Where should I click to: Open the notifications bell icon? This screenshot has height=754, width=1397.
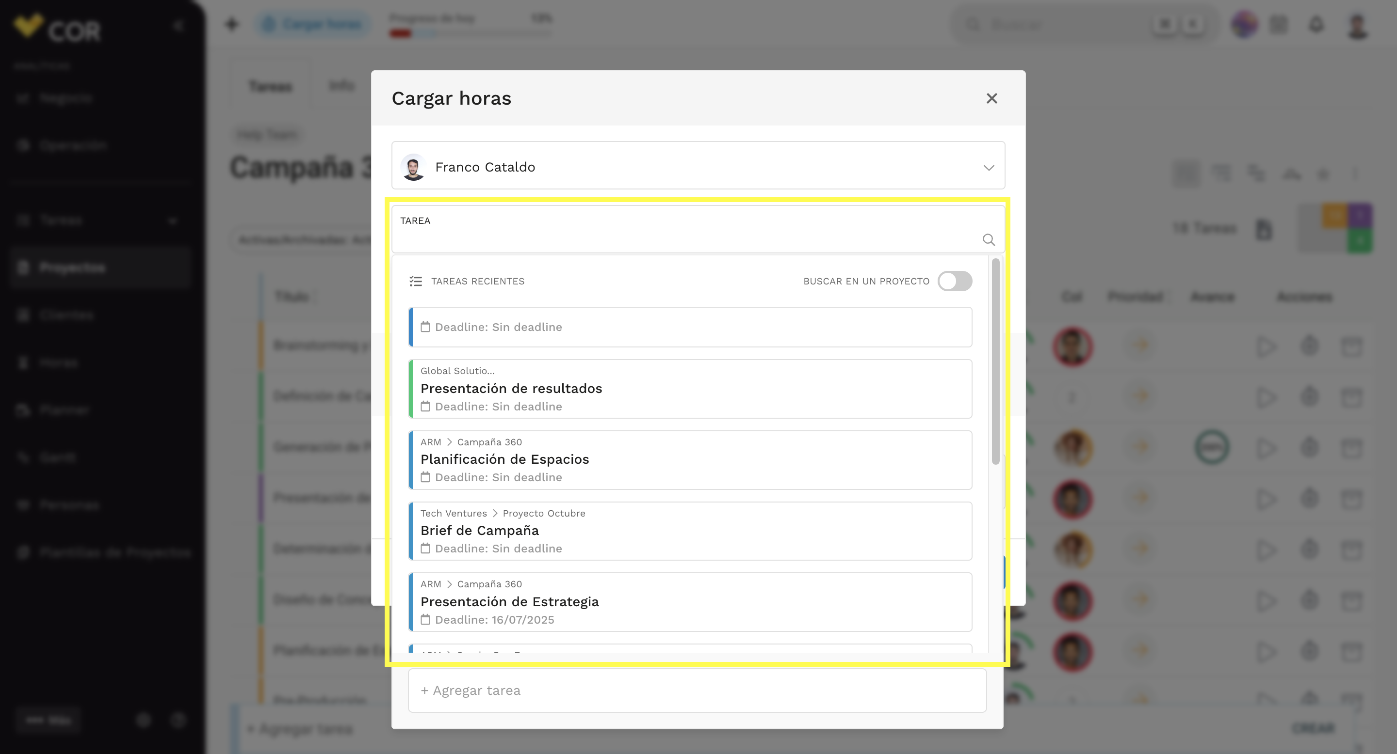point(1316,24)
